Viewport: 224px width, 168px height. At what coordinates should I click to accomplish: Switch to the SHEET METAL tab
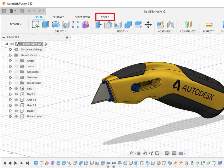[83, 17]
